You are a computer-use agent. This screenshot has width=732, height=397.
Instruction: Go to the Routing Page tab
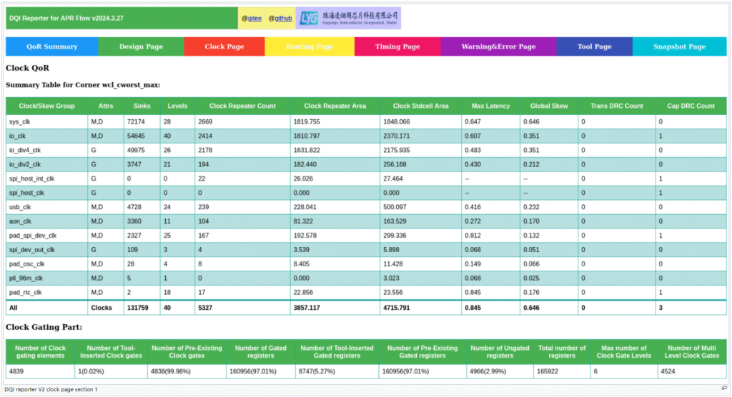point(310,46)
